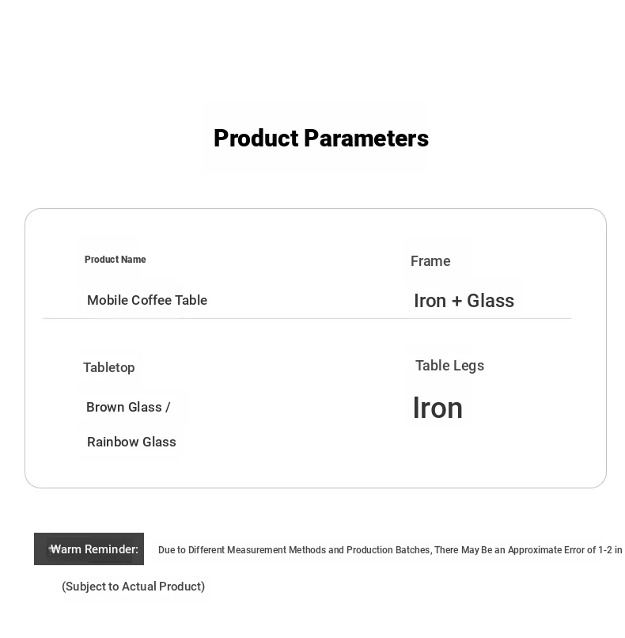Click the small star icon before Warm Reminder
625x638 pixels.
[51, 549]
